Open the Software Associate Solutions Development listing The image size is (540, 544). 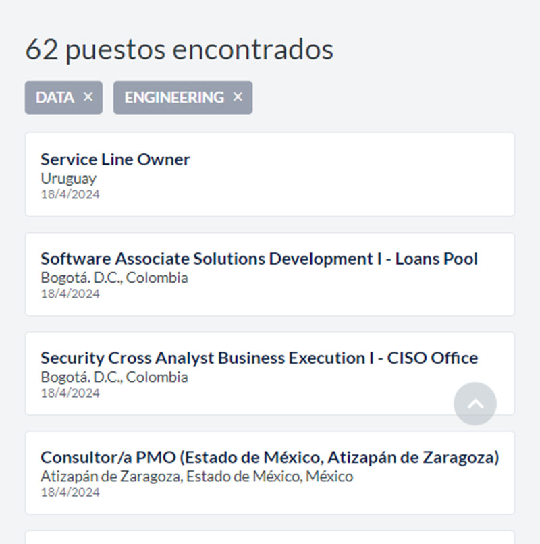(x=259, y=259)
